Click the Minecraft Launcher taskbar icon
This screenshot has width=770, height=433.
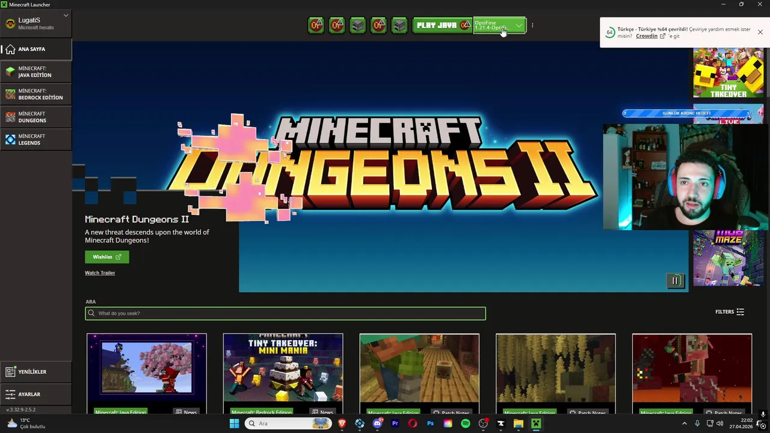coord(536,423)
